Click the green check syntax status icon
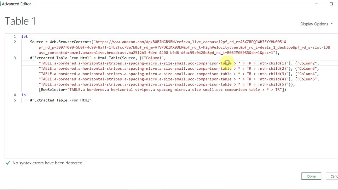This screenshot has height=190, width=338. [x=8, y=163]
